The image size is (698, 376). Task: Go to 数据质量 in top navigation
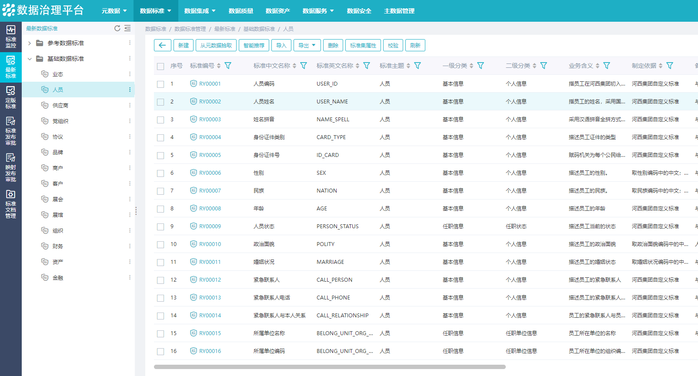pyautogui.click(x=240, y=11)
